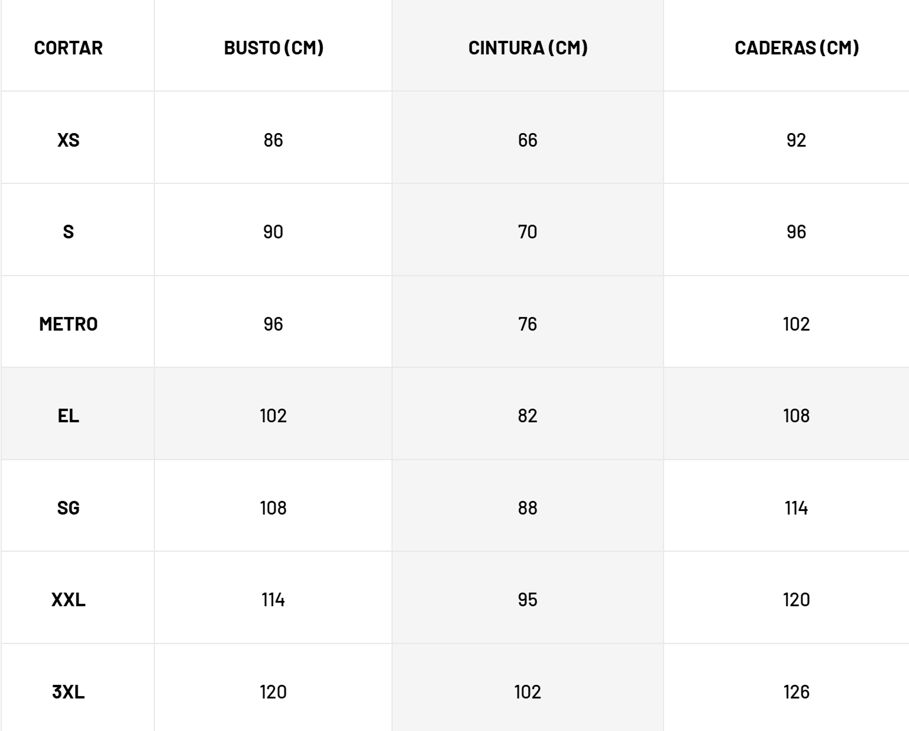
Task: Click the CORTAR column header
Action: coord(68,47)
